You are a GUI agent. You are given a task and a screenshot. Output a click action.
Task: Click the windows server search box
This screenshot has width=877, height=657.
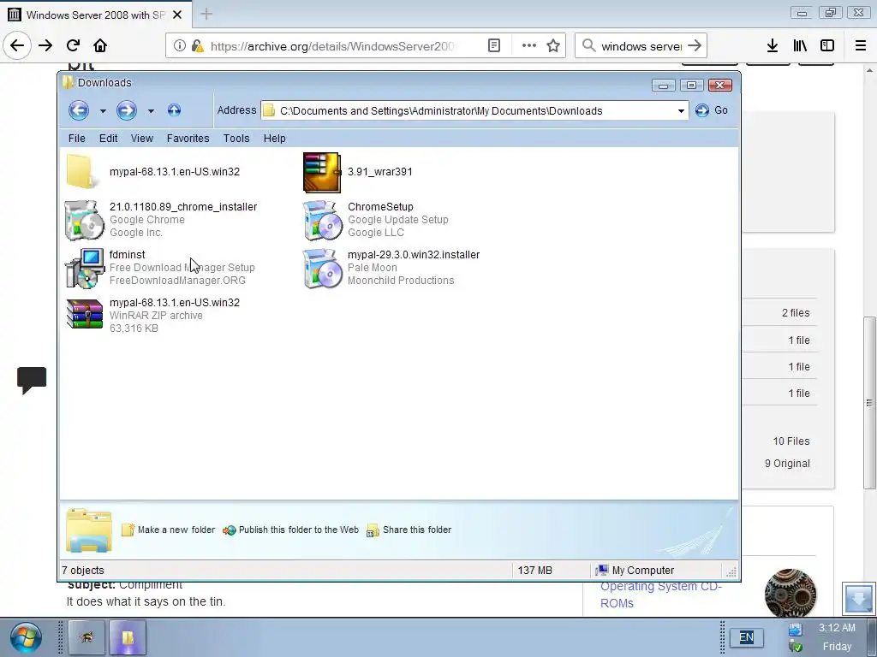641,46
